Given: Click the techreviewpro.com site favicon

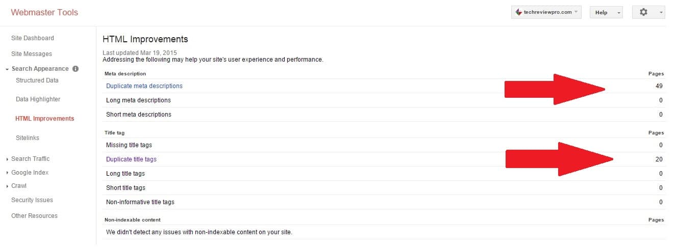Looking at the screenshot, I should [518, 12].
